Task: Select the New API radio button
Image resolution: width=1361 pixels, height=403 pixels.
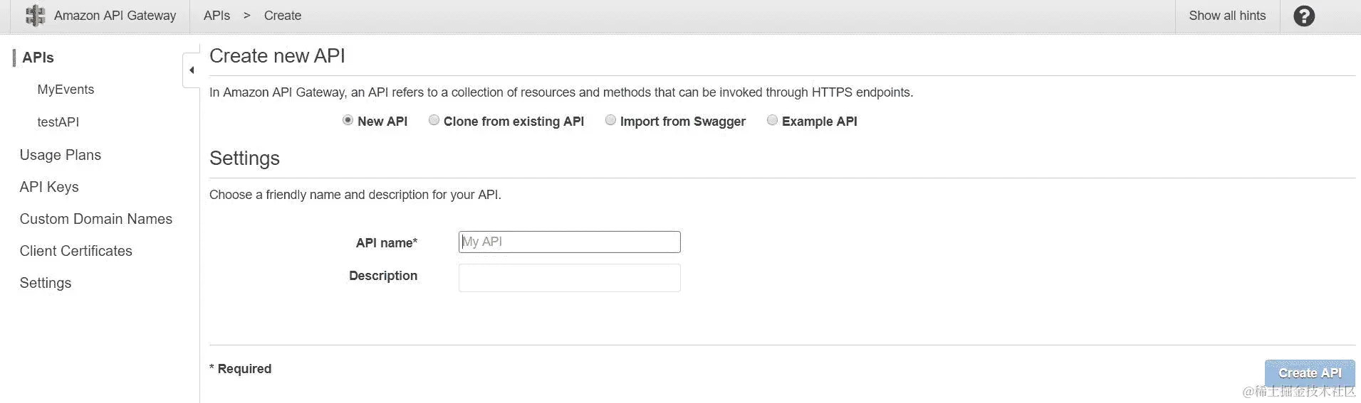Action: [348, 120]
